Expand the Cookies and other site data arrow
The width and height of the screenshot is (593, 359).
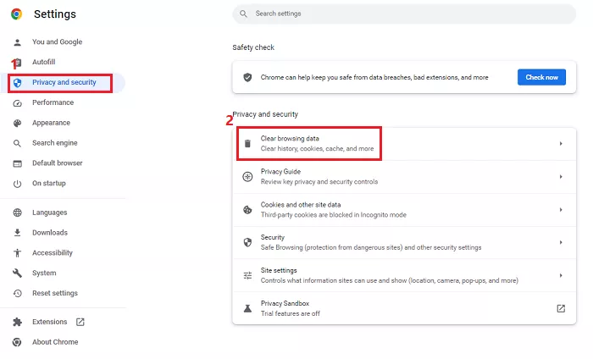(561, 210)
